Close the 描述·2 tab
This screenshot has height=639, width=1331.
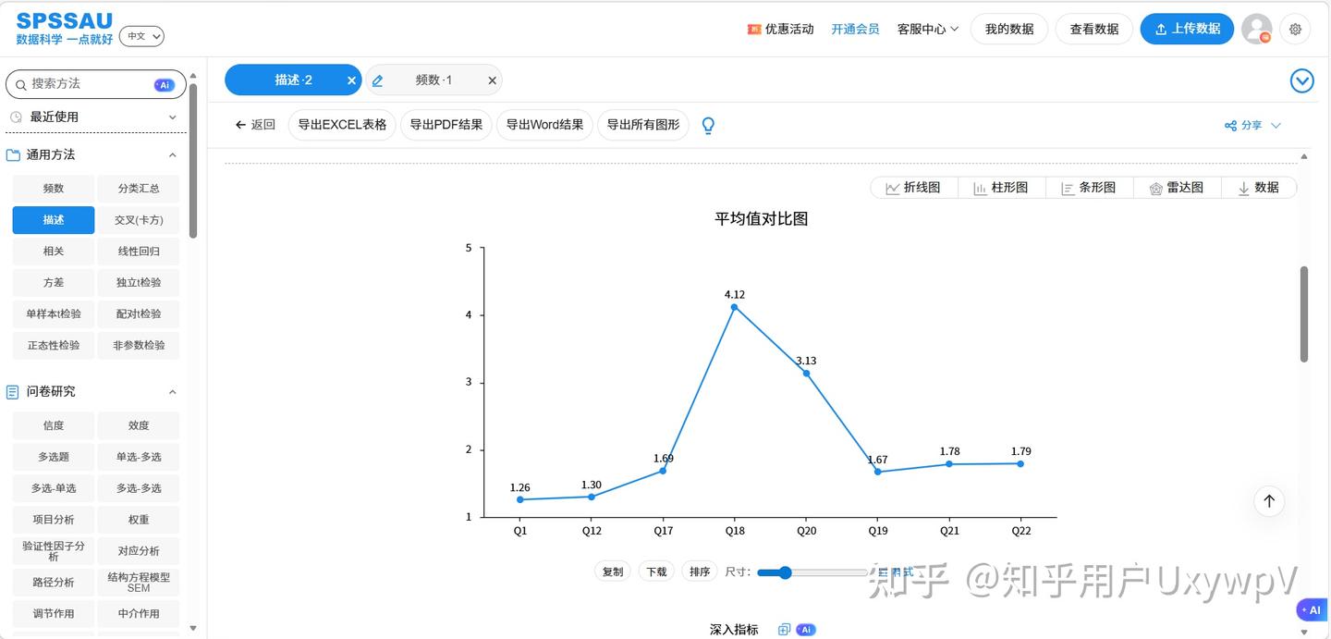tap(351, 80)
